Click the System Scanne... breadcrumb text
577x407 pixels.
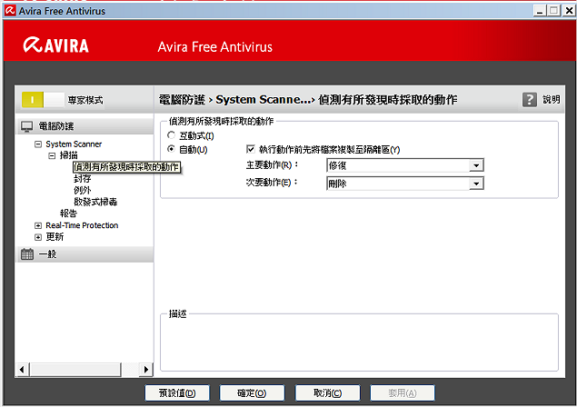[x=264, y=100]
